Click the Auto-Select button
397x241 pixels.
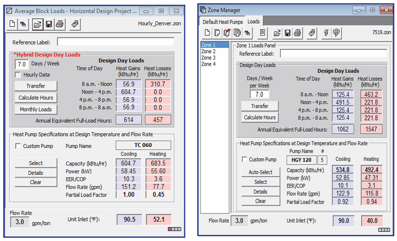[x=260, y=172]
